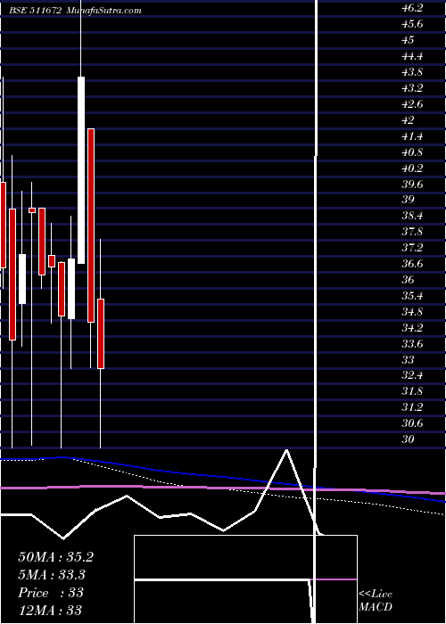Viewport: 446px width, 624px height.
Task: Click the 31.8 price axis label
Action: tap(412, 391)
